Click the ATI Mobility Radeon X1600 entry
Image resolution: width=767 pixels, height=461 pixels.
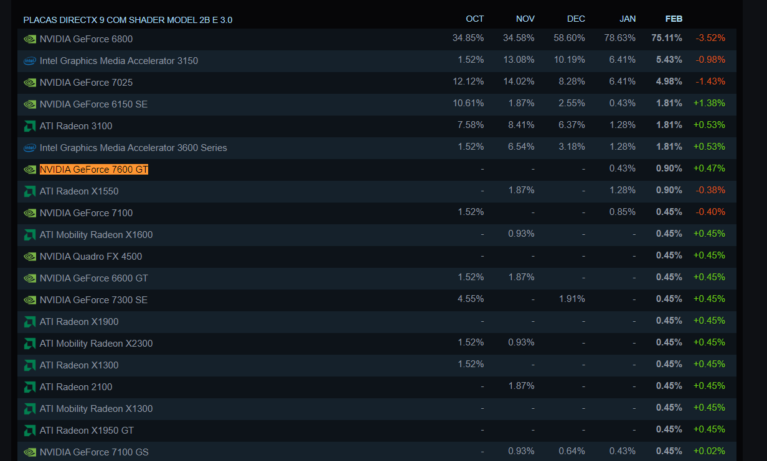96,235
